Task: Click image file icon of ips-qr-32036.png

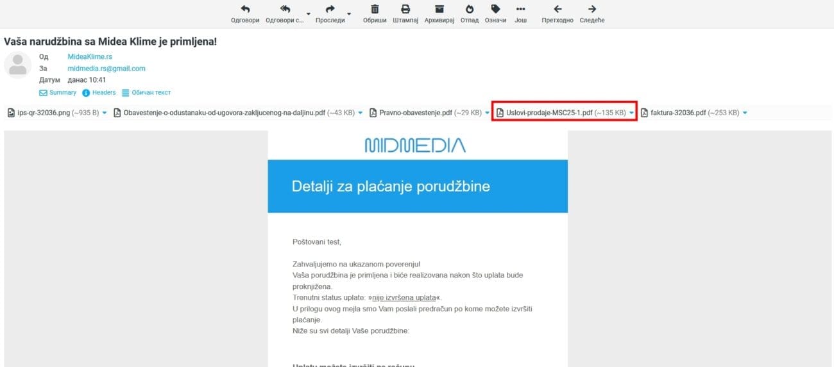Action: (12, 113)
